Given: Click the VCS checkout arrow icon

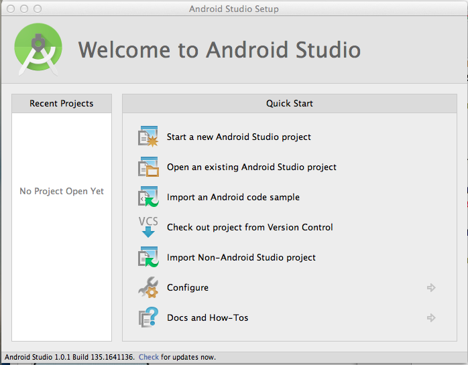Looking at the screenshot, I should click(x=148, y=227).
